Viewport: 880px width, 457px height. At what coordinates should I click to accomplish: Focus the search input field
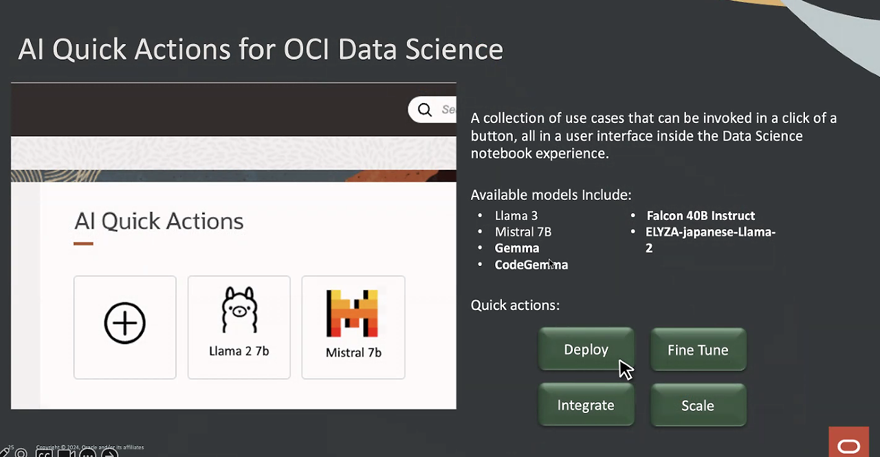click(447, 110)
